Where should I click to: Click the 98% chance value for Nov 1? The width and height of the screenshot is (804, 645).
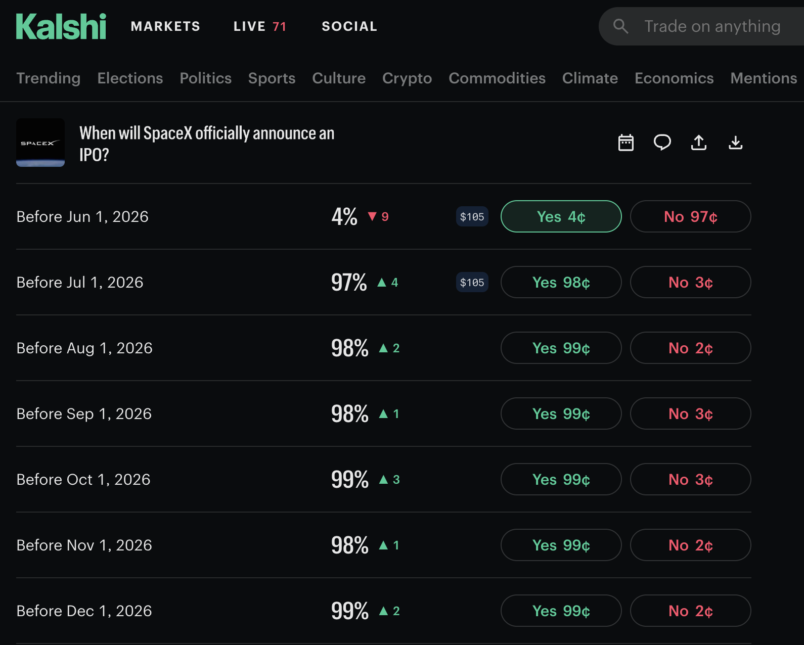350,545
